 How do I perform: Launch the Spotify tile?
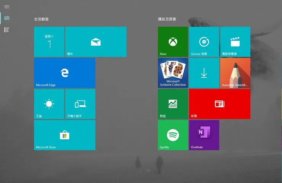[173, 135]
